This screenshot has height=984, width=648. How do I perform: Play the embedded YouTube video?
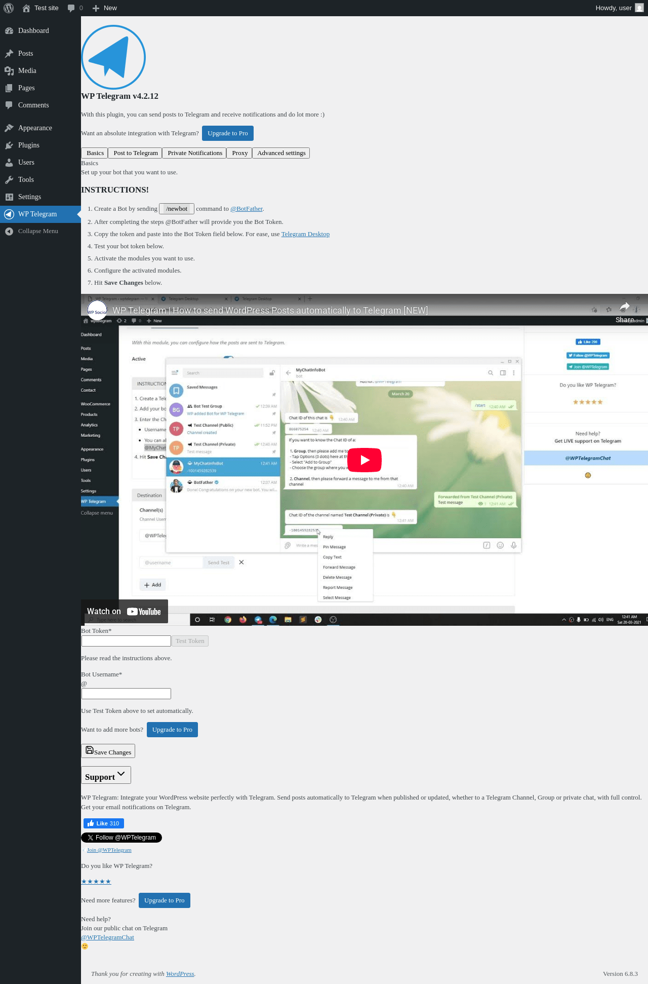coord(364,460)
